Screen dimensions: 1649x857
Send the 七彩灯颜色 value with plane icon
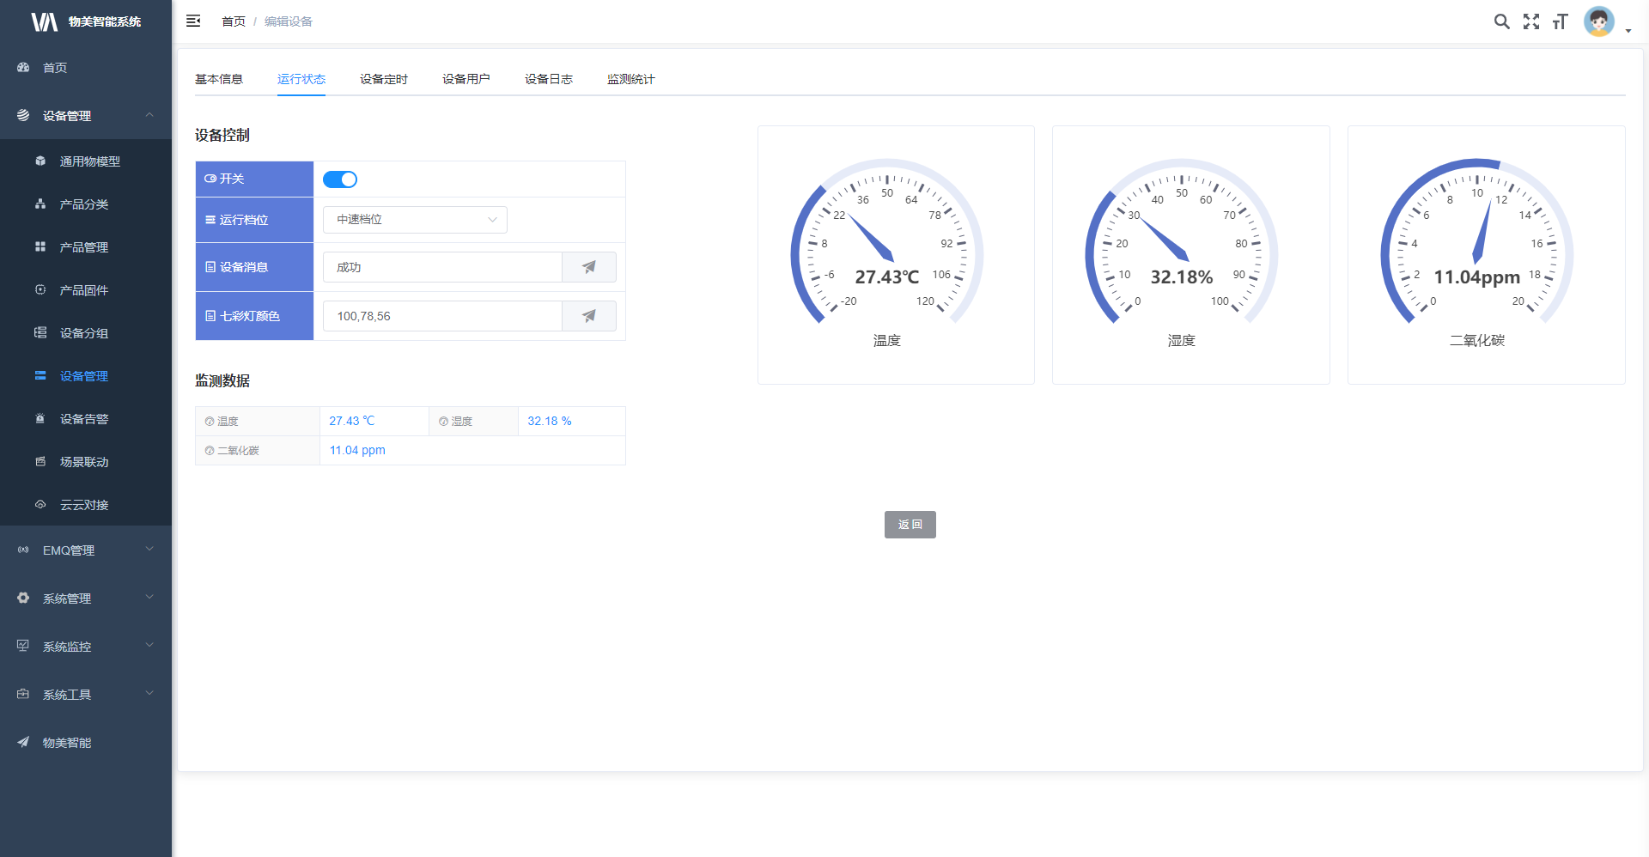click(x=588, y=316)
